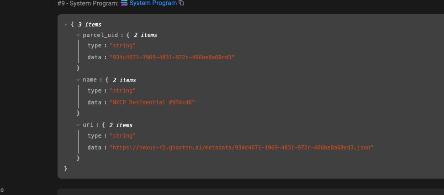Click the parcel_uid data value 934c4671-1969-4831-972c-466be8a60cd3
The image size is (444, 195).
172,57
